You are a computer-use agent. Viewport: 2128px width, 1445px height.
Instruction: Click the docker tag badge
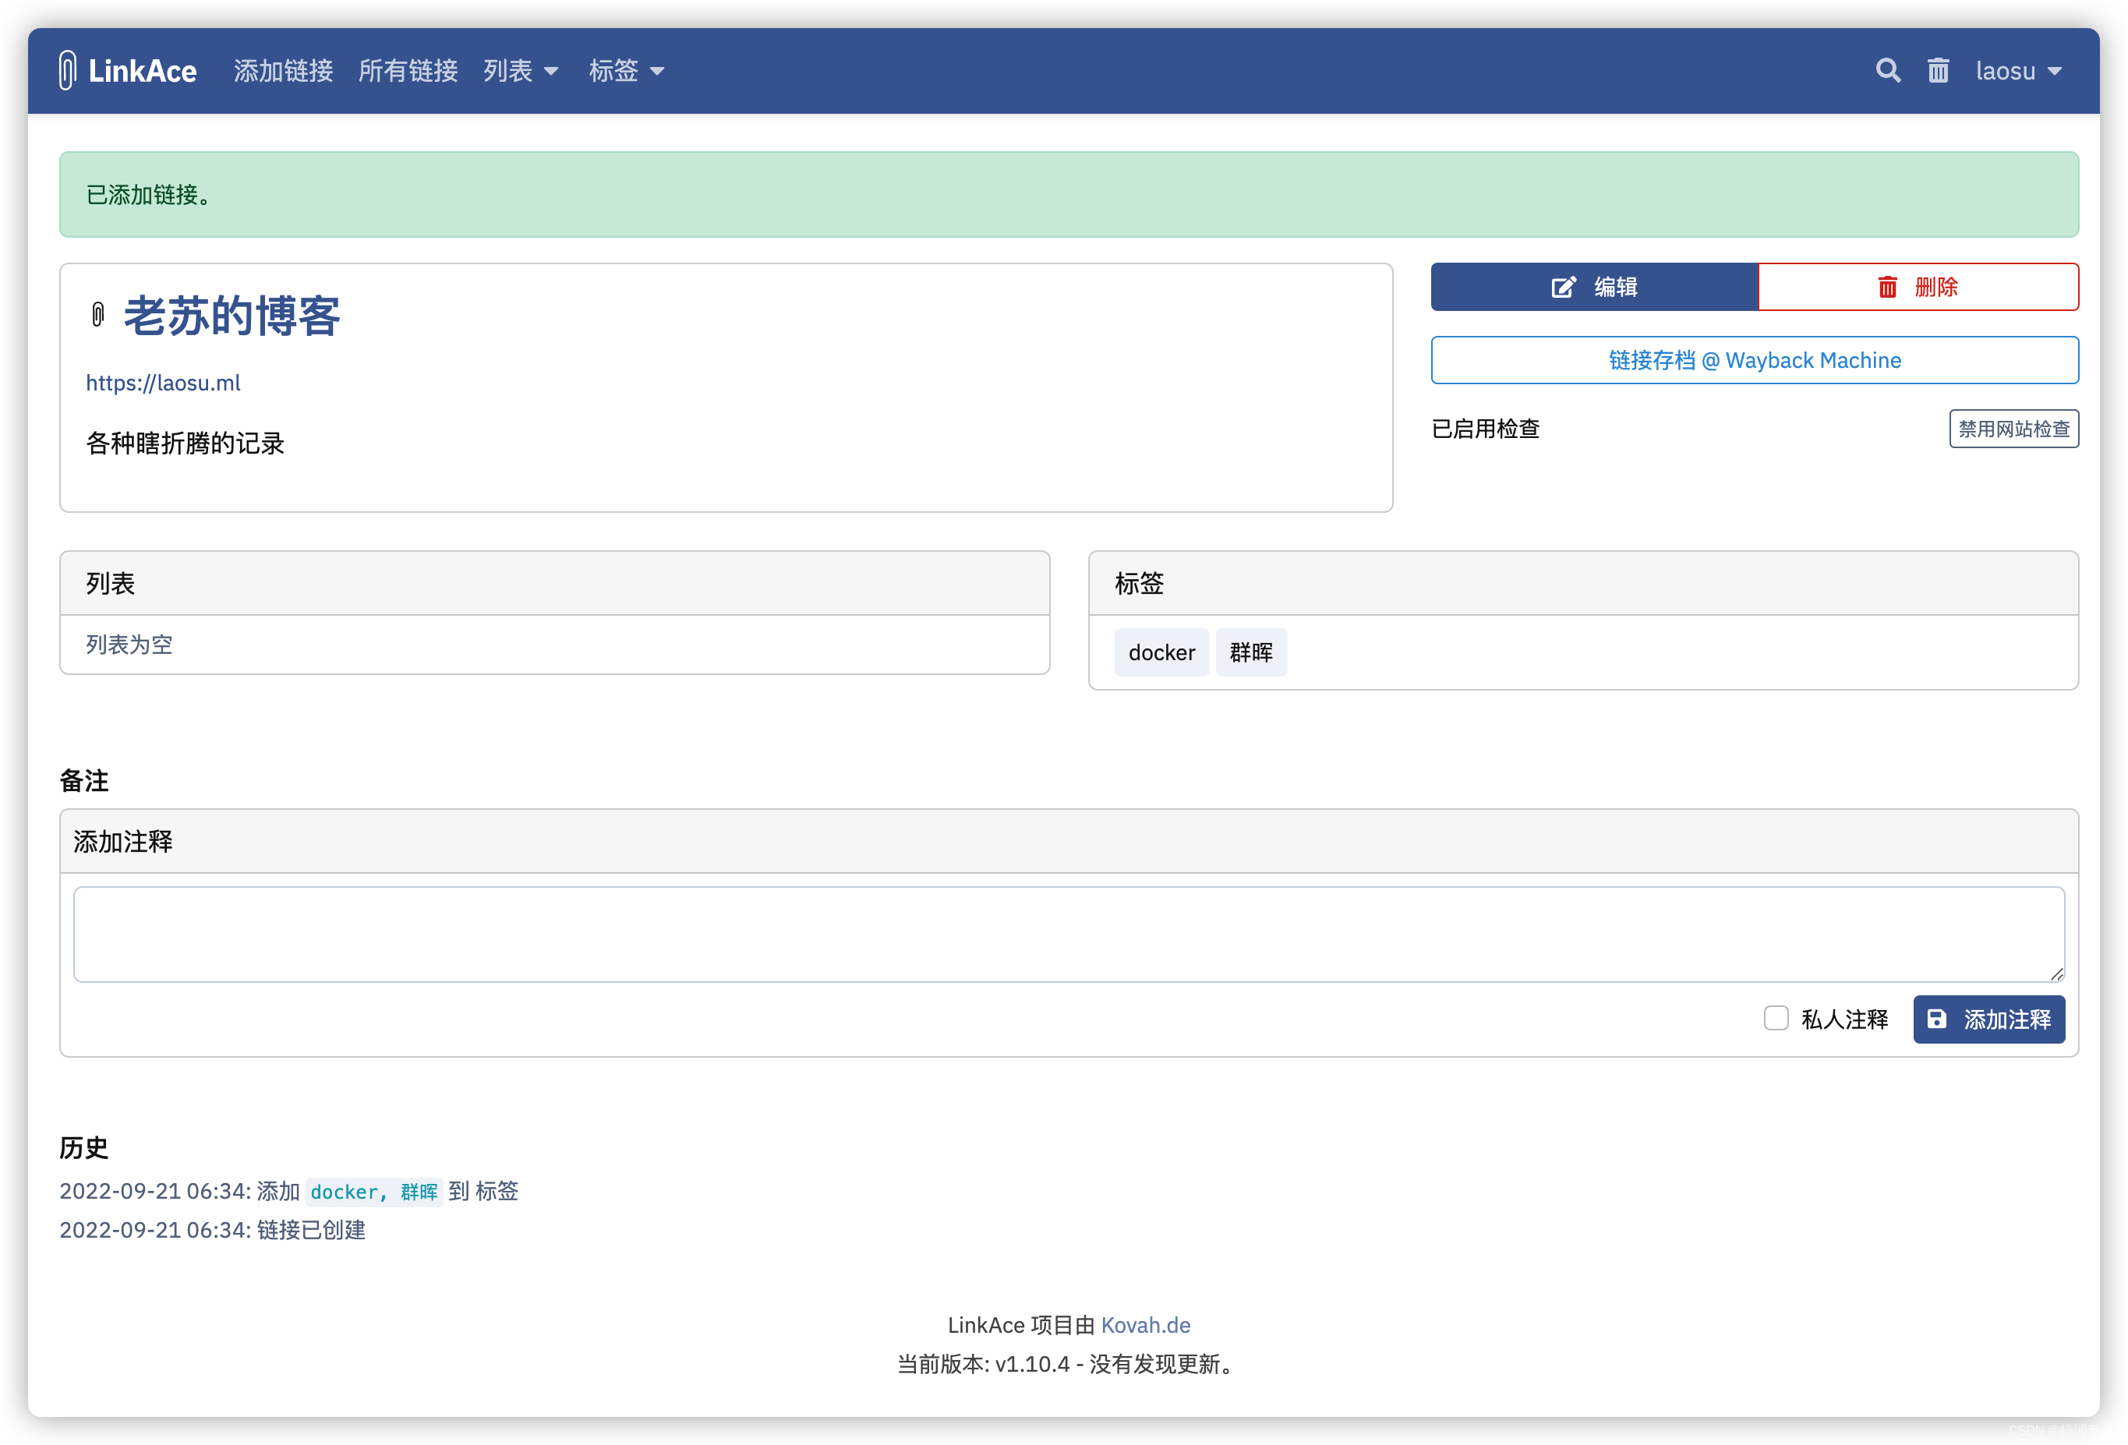coord(1161,652)
